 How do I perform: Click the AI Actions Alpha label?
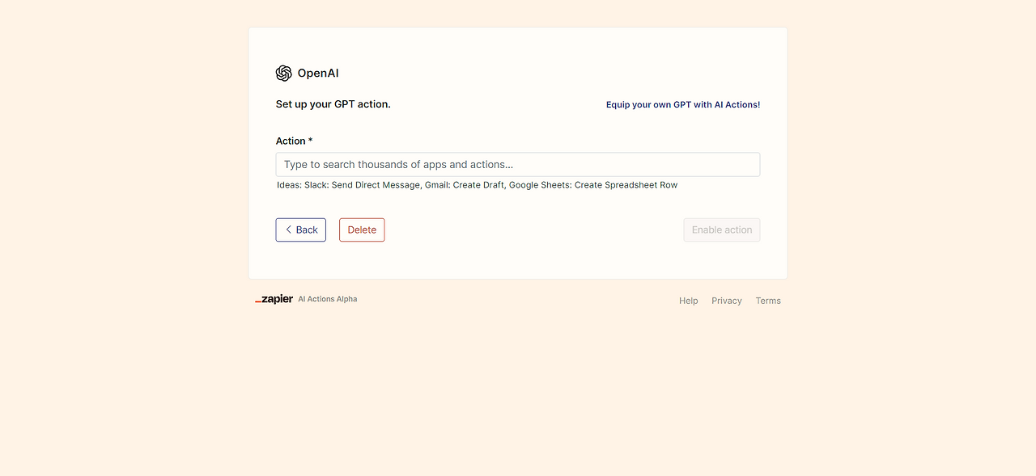tap(327, 298)
